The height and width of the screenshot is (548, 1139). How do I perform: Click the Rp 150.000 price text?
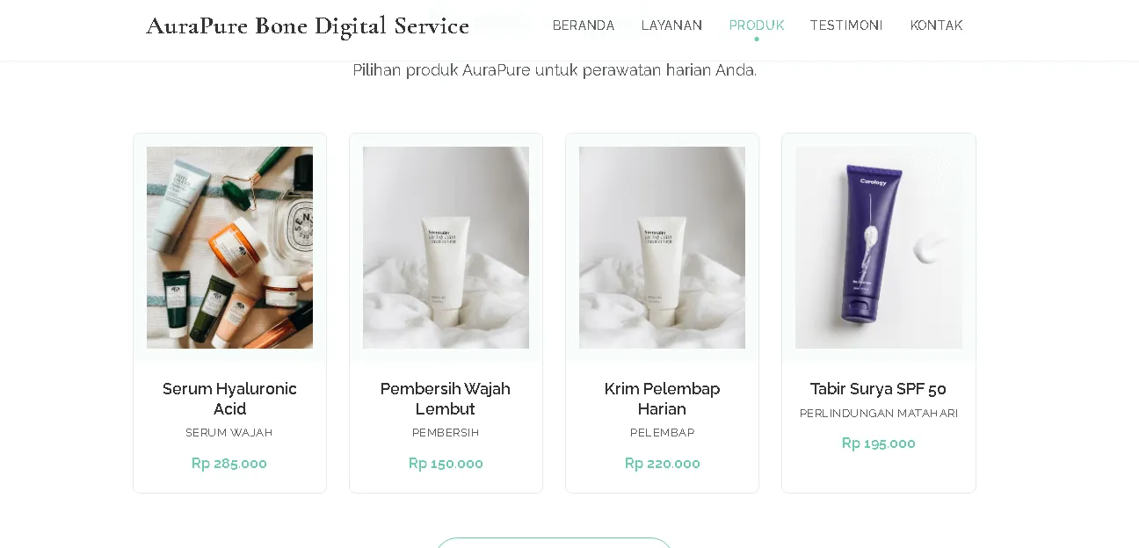click(446, 463)
